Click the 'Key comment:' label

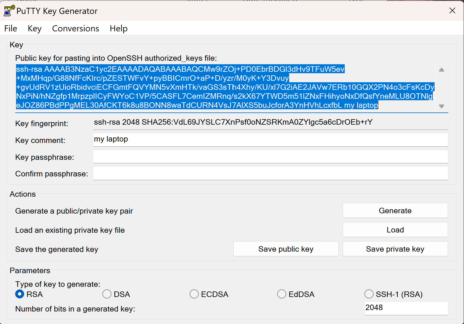pos(40,140)
